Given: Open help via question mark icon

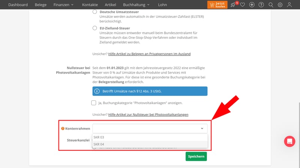Looking at the screenshot, I should click(261, 5).
